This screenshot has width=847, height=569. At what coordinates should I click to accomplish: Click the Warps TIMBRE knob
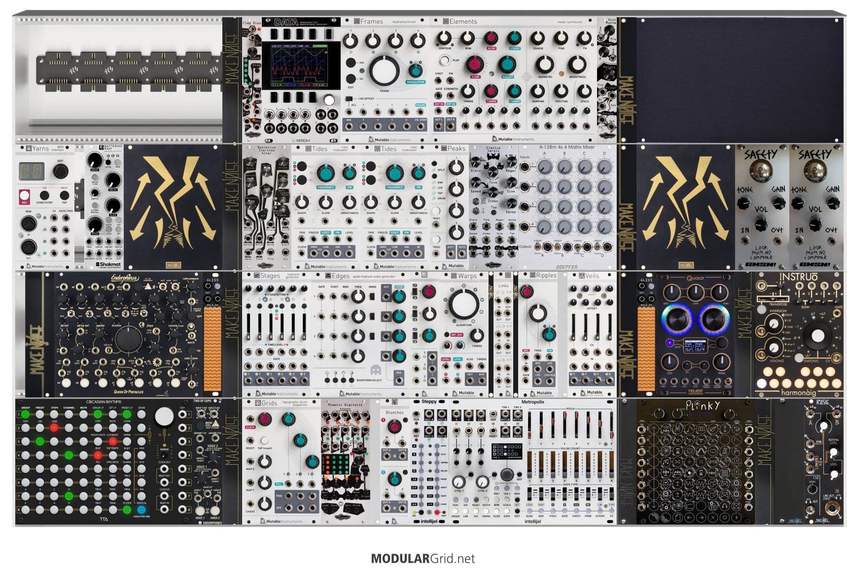(x=476, y=335)
